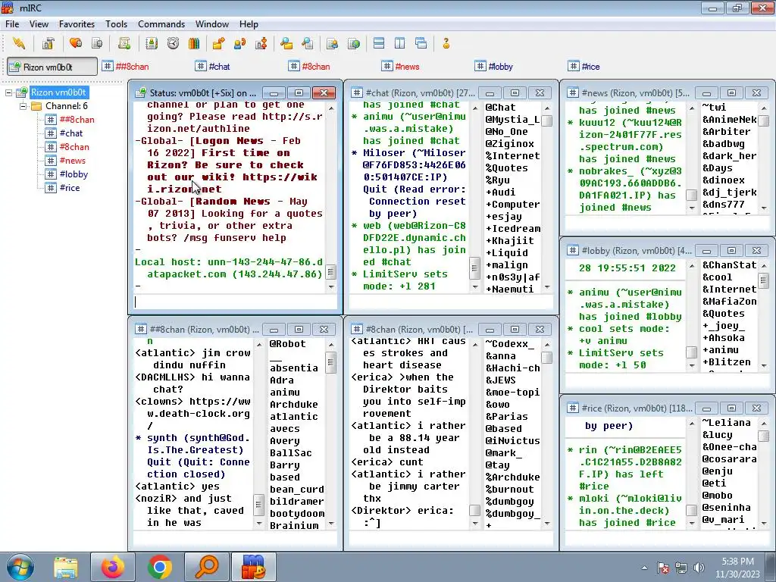Open Windows Explorer from the taskbar
Screen dimensions: 776x582
66,567
